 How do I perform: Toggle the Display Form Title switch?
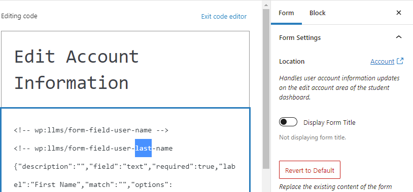point(288,122)
